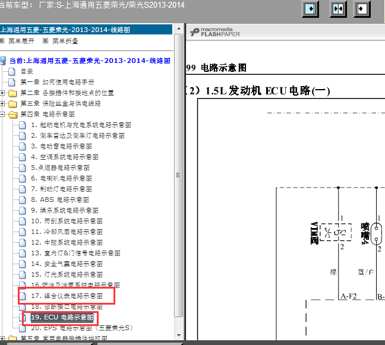Open 3. 电动窗电路示意图

tap(61, 146)
